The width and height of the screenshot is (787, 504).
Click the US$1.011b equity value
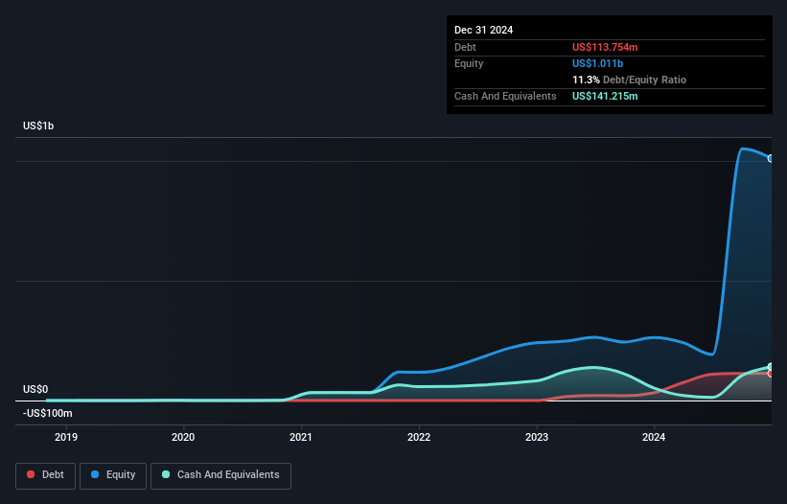click(x=597, y=63)
